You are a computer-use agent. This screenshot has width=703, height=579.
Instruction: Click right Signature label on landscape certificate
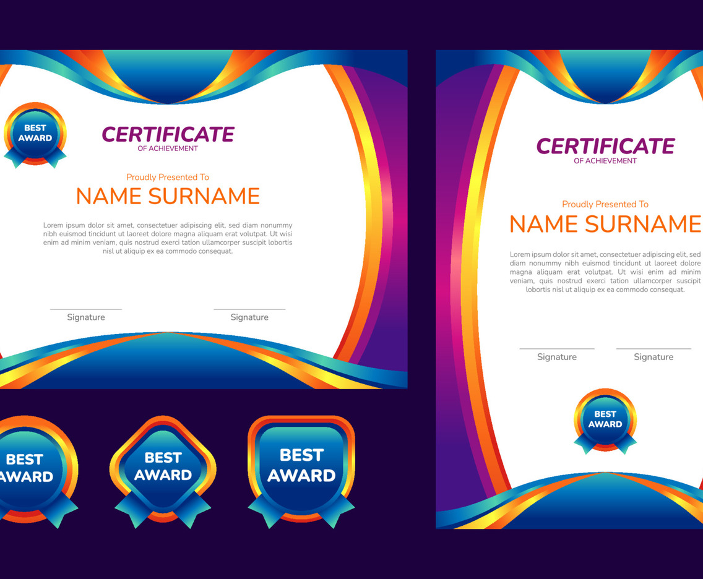click(249, 317)
